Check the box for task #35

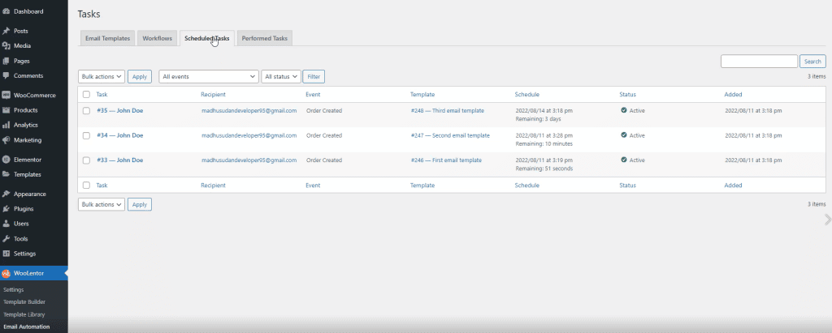86,111
